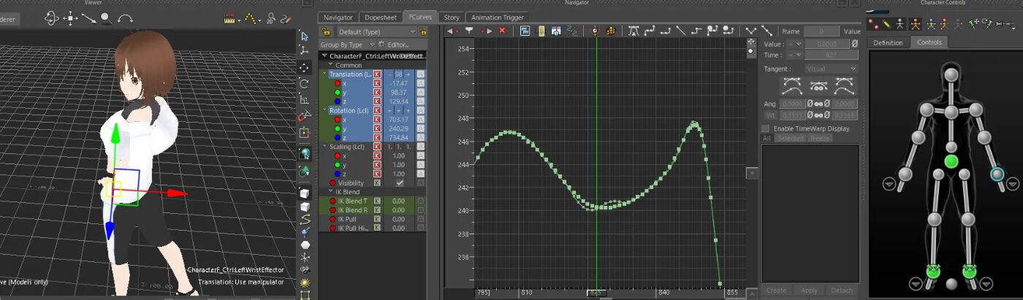Click the left tangent break icon
1023x300 pixels.
click(791, 86)
